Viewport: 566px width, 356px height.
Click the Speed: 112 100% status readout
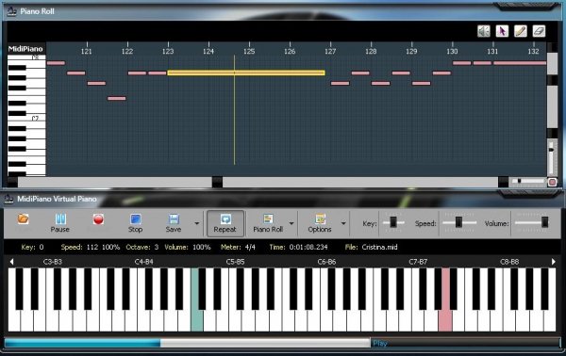point(91,247)
